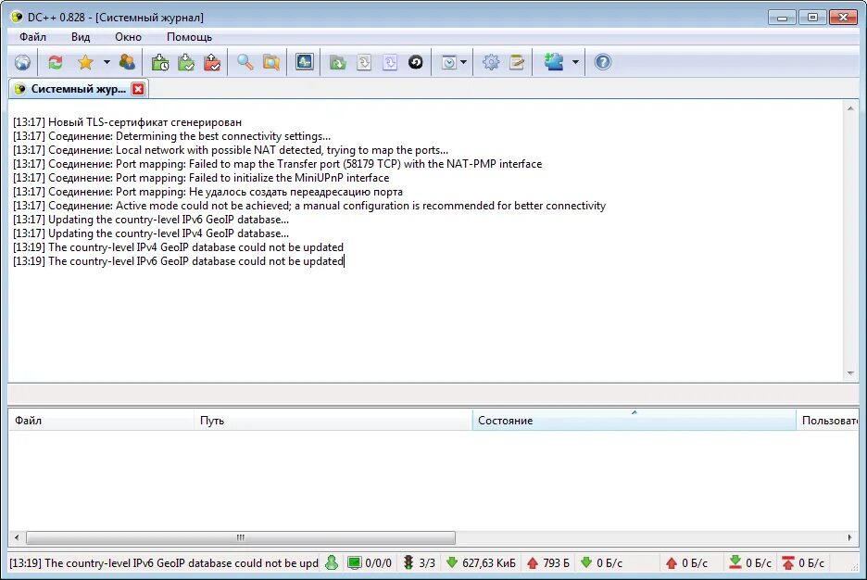Click log line 'Не удалось создать переадресацию порта'
867x580 pixels.
coord(207,192)
